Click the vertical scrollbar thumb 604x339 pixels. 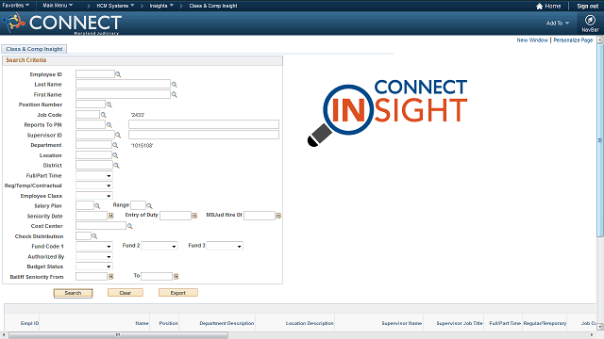(600, 140)
